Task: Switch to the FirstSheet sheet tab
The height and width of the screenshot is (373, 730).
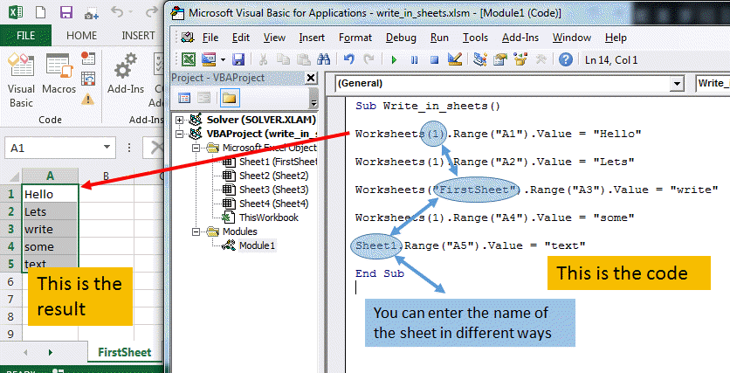Action: (124, 352)
